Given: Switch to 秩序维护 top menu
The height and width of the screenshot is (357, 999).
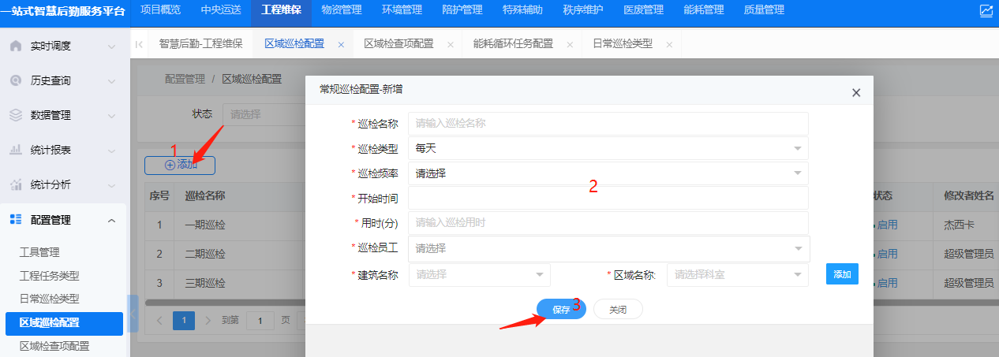Looking at the screenshot, I should point(583,10).
